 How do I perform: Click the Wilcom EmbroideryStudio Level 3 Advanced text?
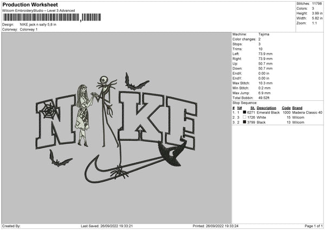click(38, 11)
